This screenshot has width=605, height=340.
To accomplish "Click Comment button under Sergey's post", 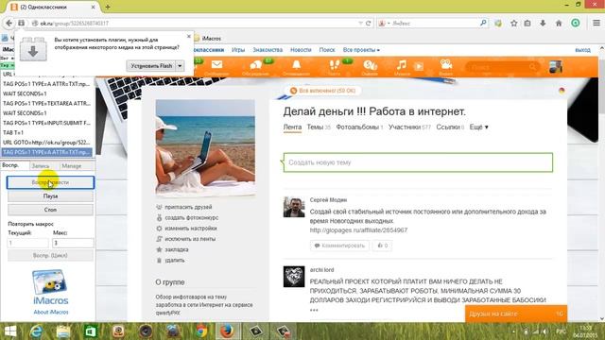I will pyautogui.click(x=339, y=246).
